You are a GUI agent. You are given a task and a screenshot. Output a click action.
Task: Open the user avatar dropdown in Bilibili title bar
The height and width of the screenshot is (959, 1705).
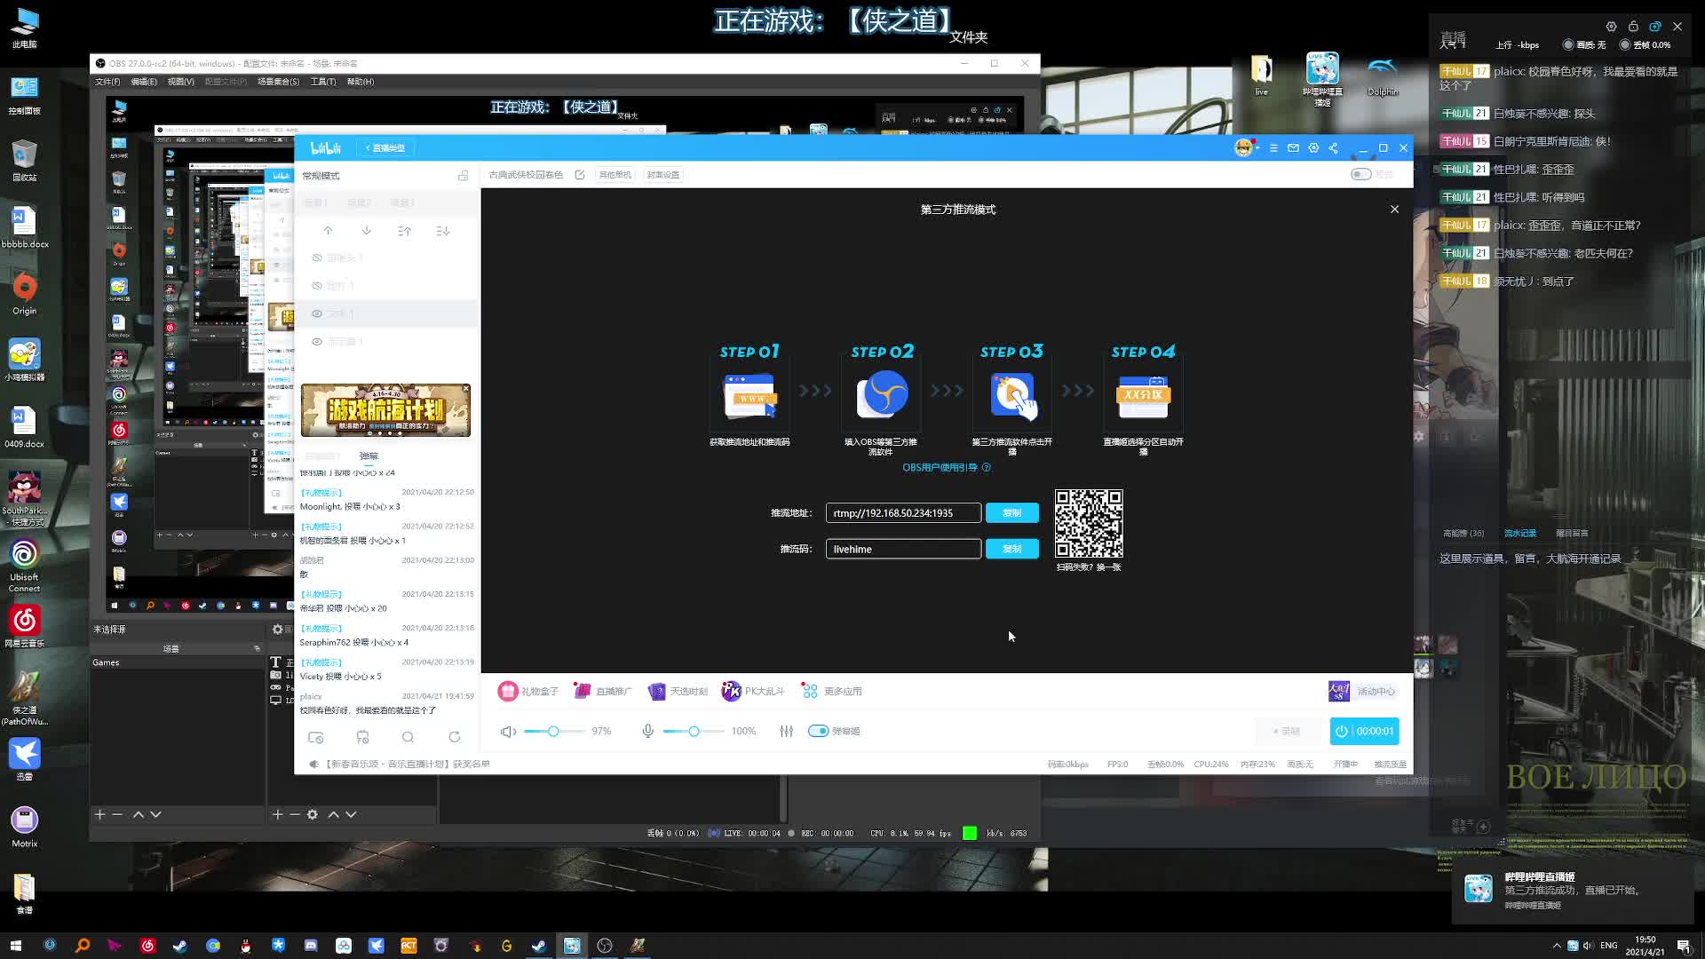(x=1247, y=148)
